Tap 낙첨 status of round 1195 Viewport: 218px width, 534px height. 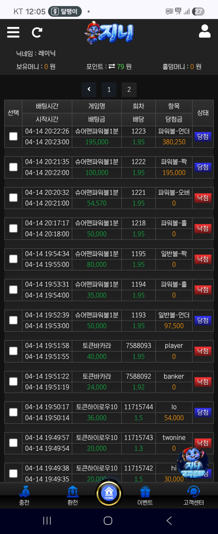coord(203,259)
